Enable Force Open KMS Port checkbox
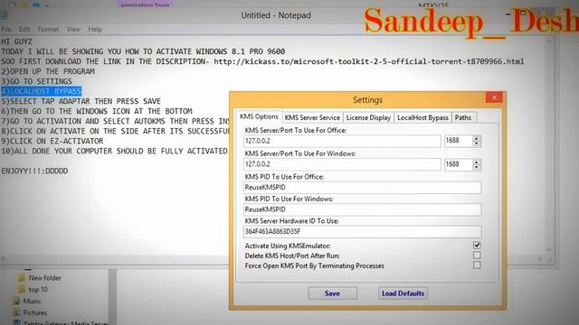 tap(477, 265)
